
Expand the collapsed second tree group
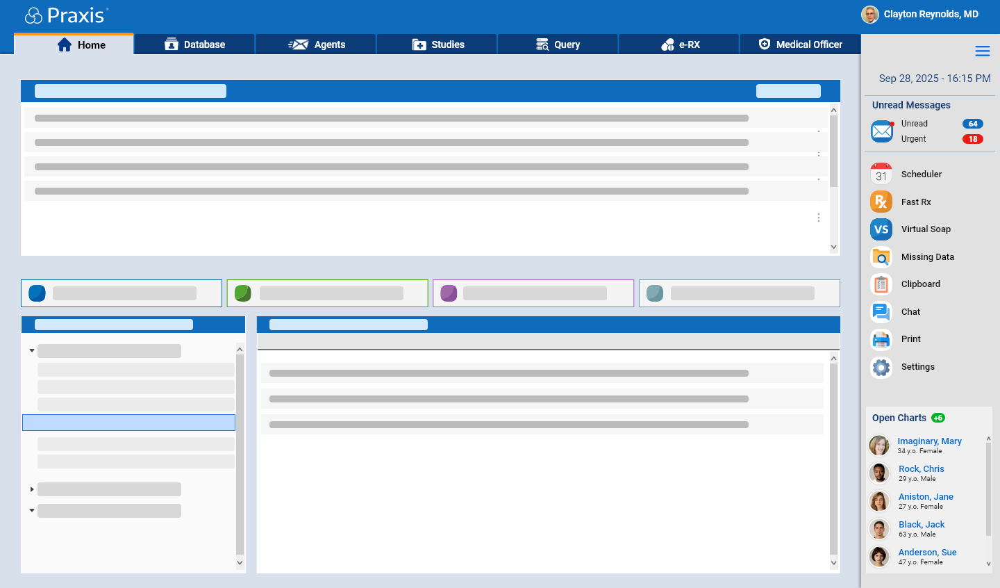point(32,489)
